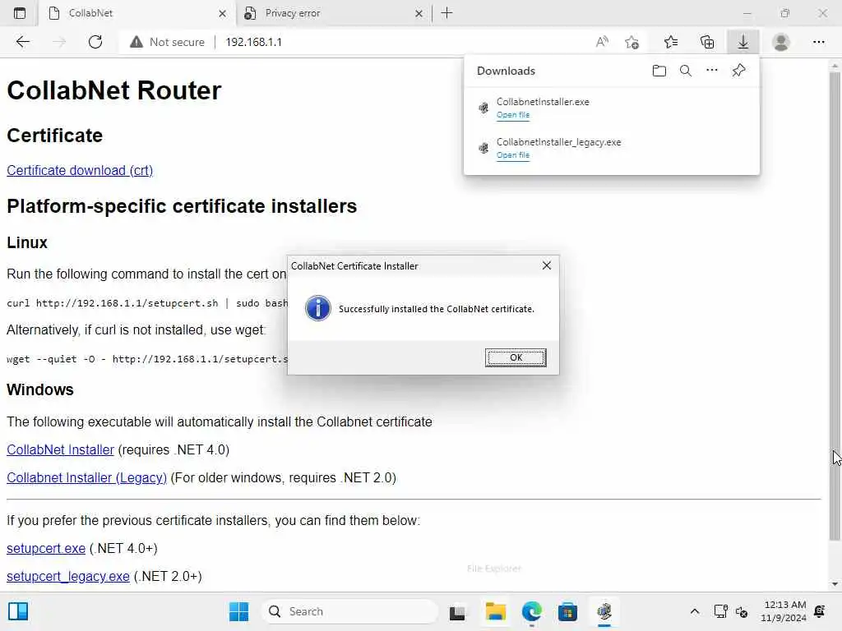
Task: Show hidden system tray icons
Action: (694, 611)
